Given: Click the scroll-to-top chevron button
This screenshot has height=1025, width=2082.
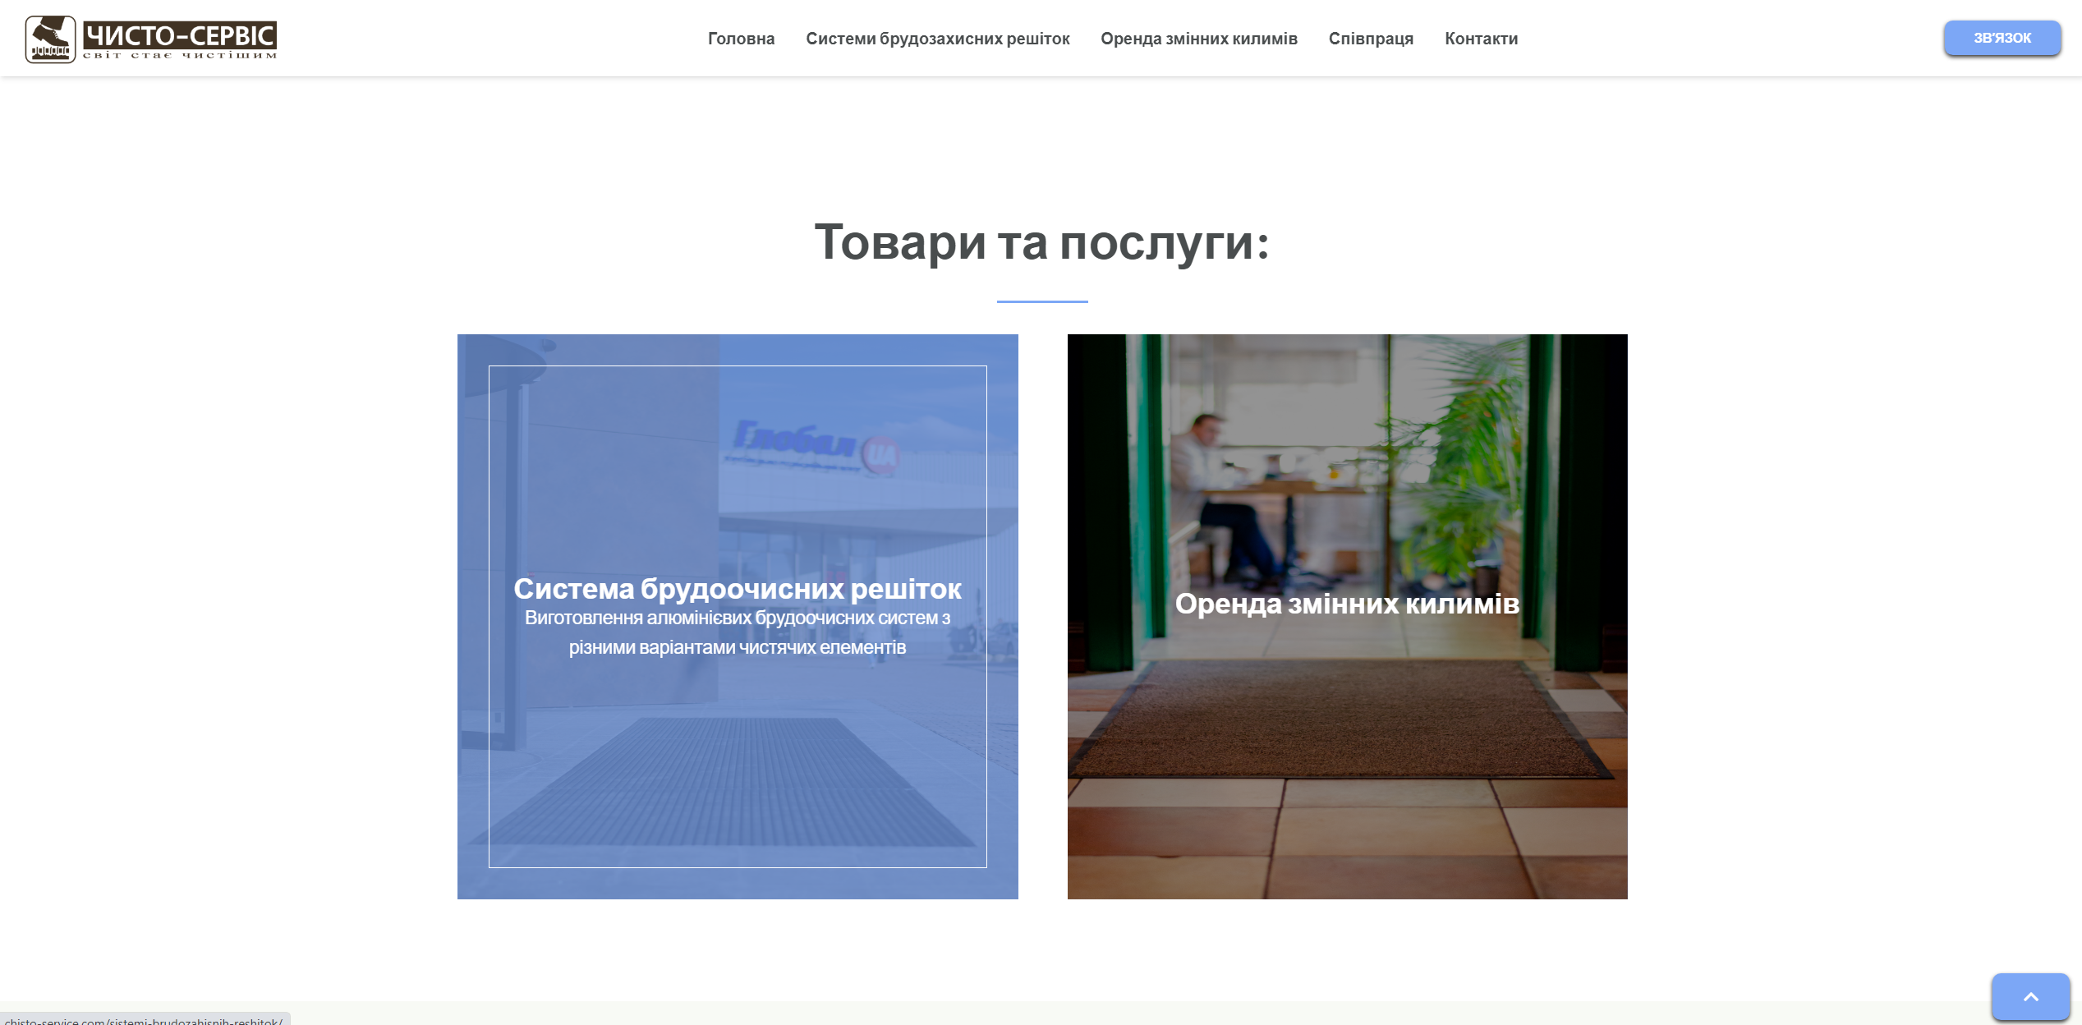Looking at the screenshot, I should [x=2029, y=996].
